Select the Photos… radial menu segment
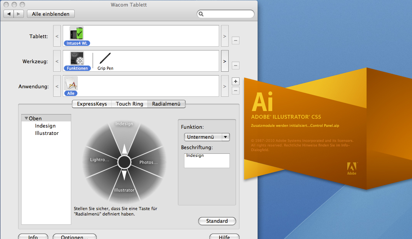 point(149,162)
